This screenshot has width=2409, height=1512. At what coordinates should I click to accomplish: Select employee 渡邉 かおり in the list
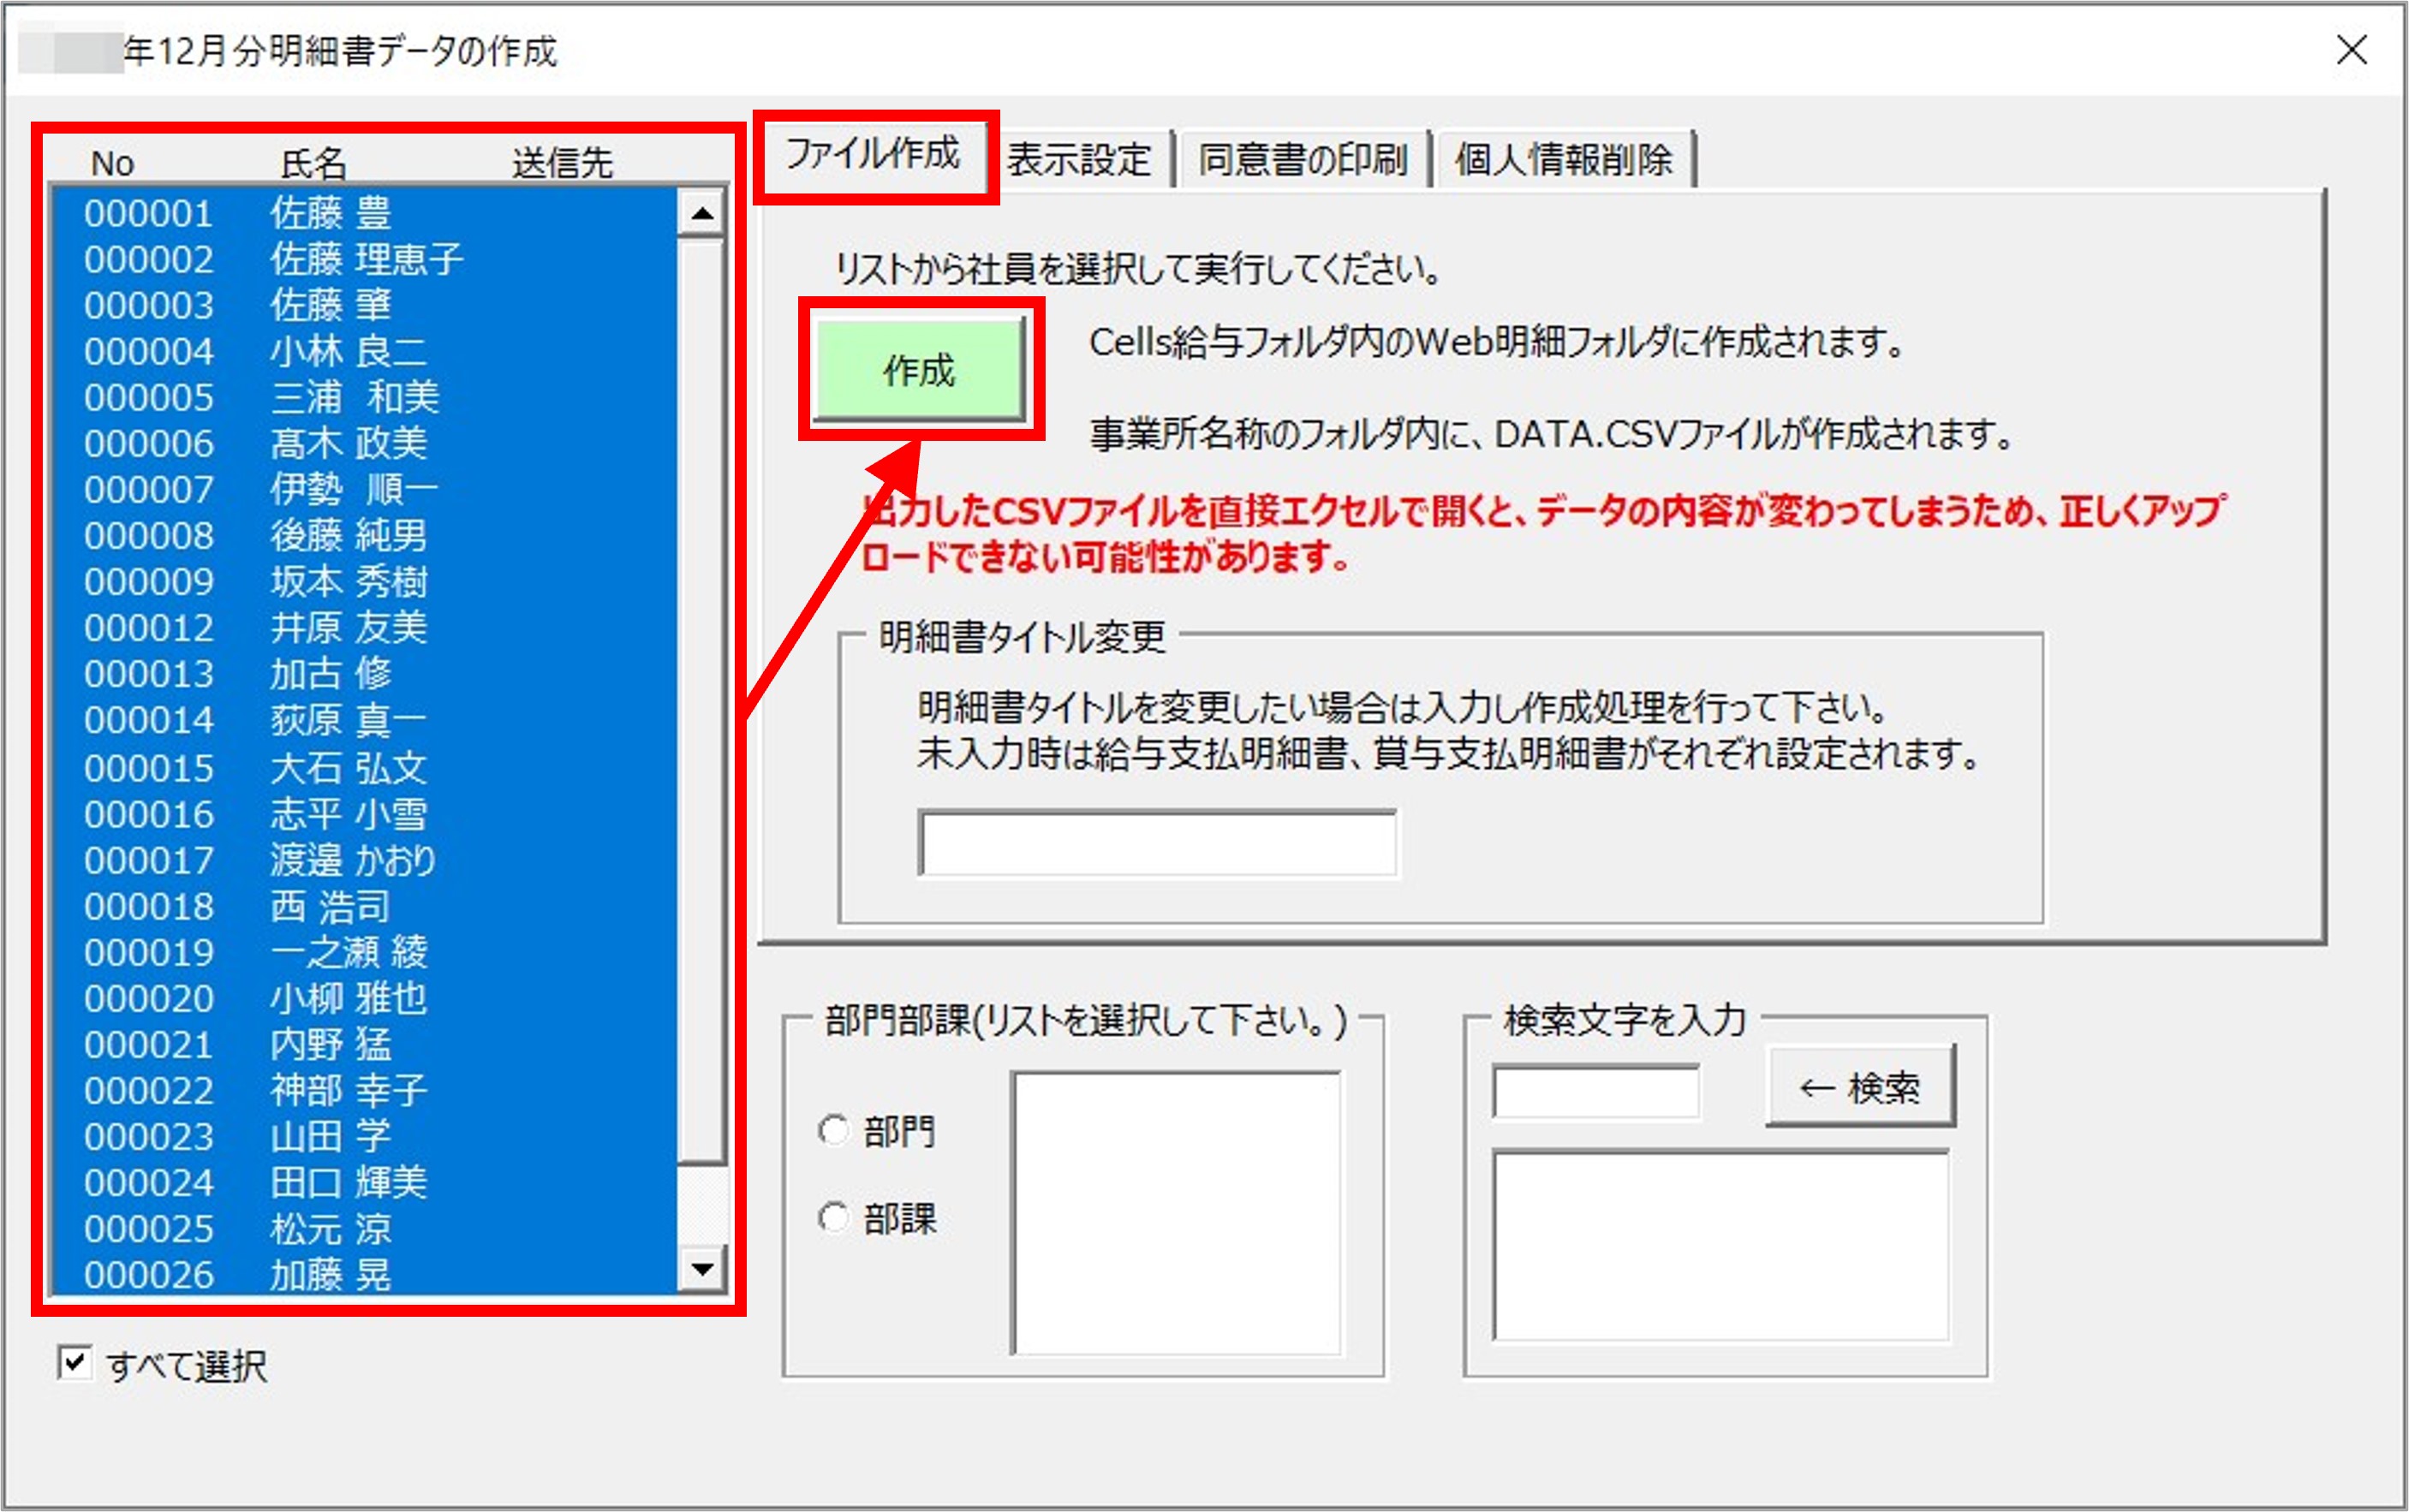pos(330,860)
